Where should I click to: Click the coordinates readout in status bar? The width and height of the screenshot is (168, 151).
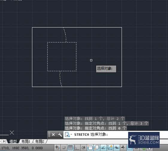coord(22,148)
